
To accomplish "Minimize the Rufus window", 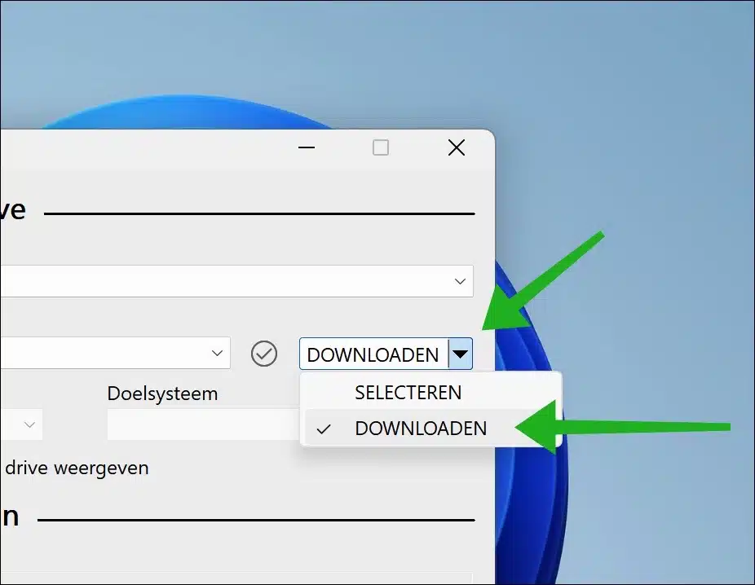I will [306, 147].
